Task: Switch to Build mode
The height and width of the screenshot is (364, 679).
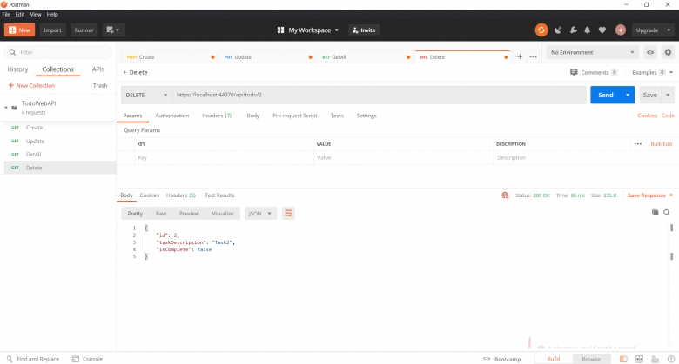Action: click(554, 359)
